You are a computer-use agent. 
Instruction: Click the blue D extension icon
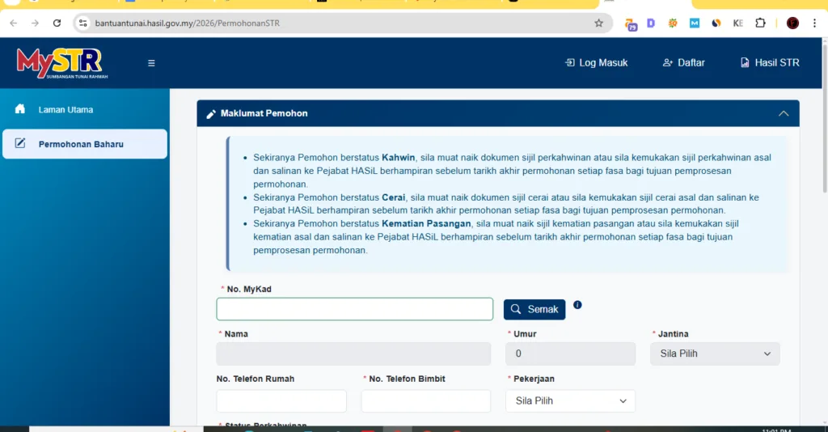651,23
